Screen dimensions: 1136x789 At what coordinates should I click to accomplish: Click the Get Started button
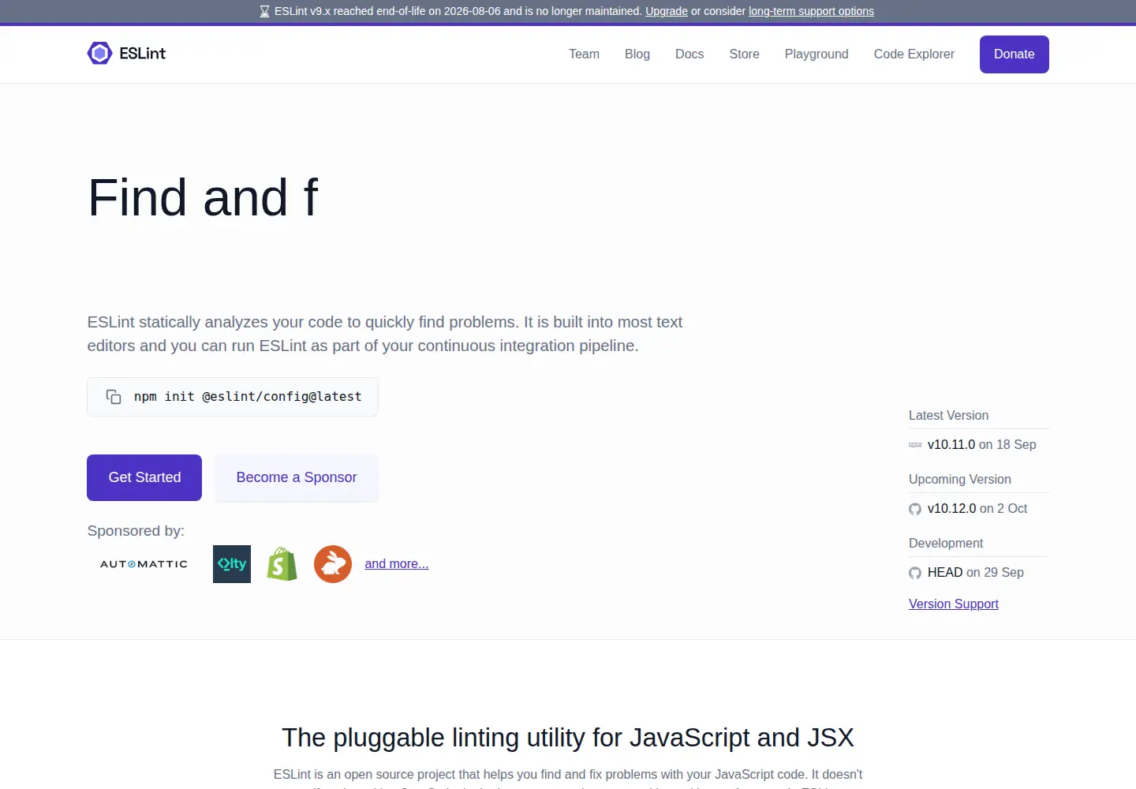tap(144, 477)
